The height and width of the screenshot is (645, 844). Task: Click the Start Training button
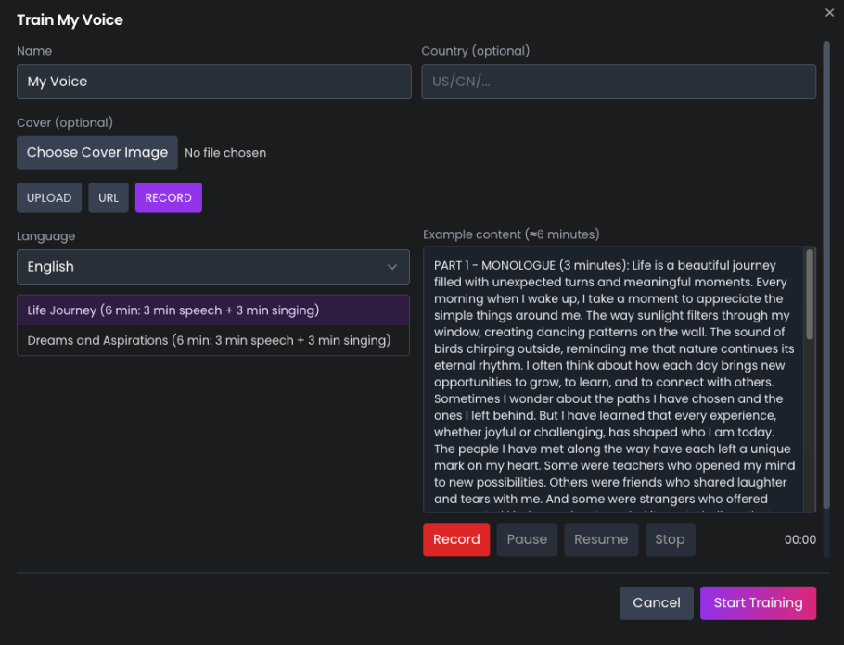pos(758,602)
